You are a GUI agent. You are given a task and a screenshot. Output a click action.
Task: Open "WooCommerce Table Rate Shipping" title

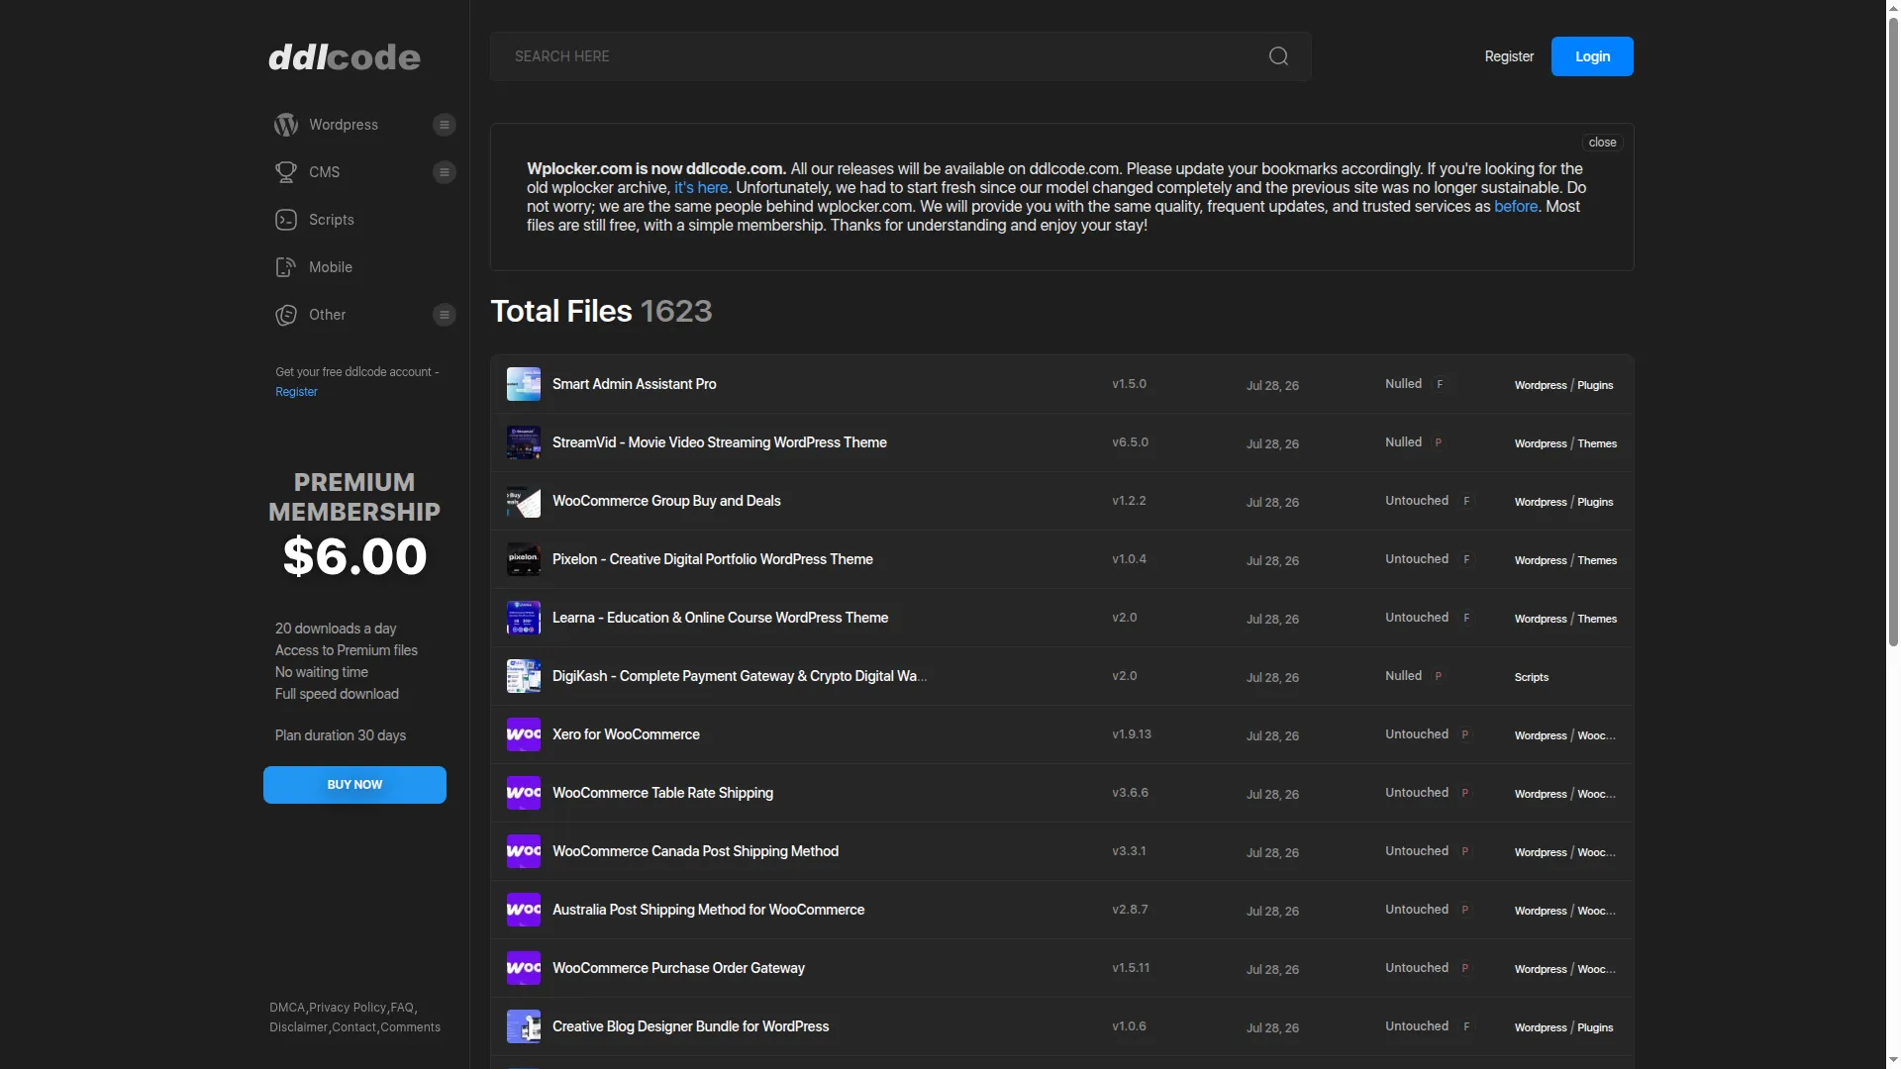(662, 793)
